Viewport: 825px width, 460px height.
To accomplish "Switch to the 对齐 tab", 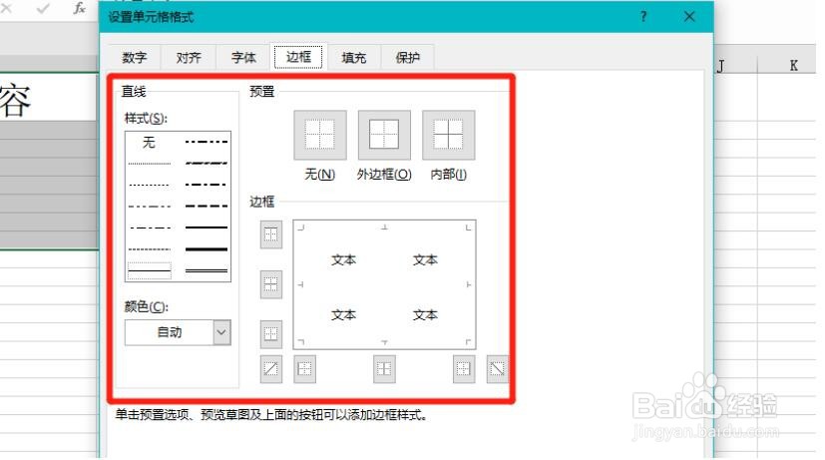I will coord(189,57).
